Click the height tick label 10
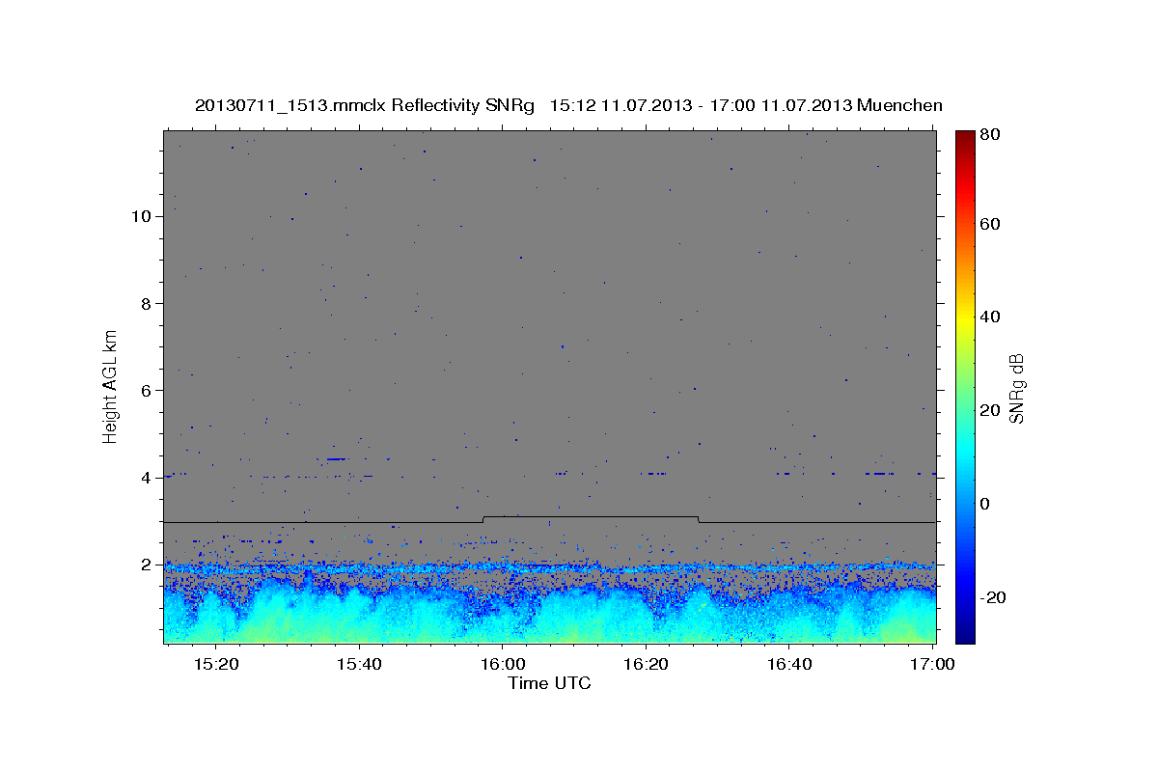1158x772 pixels. (x=141, y=216)
